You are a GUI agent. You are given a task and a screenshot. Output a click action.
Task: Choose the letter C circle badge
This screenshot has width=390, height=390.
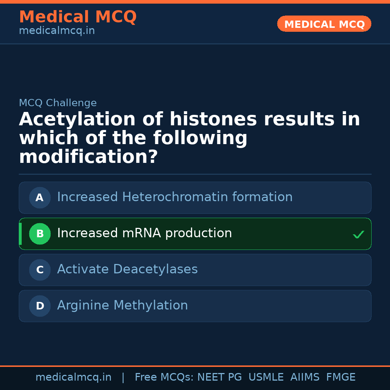click(x=40, y=270)
